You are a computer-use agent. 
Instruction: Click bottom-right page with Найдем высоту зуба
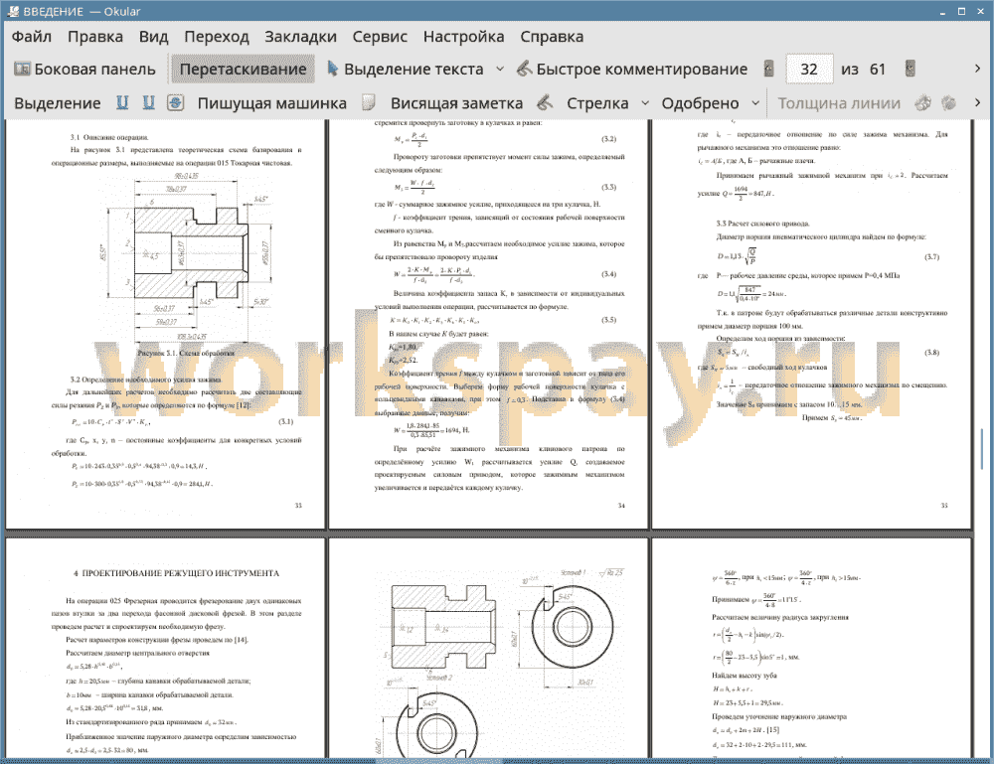coord(811,648)
